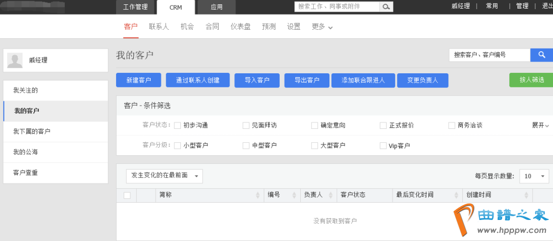Check the 初步沟通 status checkbox

tap(177, 125)
